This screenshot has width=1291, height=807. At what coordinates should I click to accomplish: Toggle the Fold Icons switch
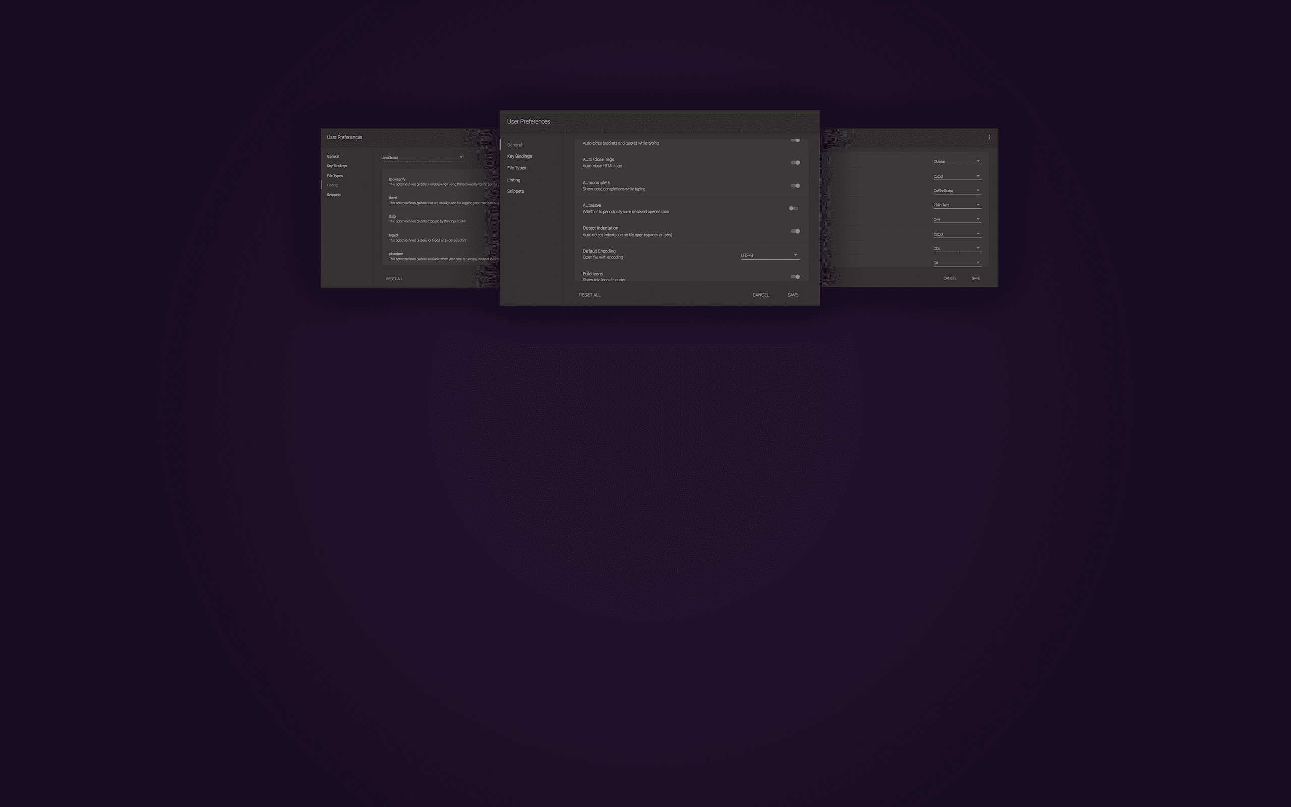click(795, 277)
